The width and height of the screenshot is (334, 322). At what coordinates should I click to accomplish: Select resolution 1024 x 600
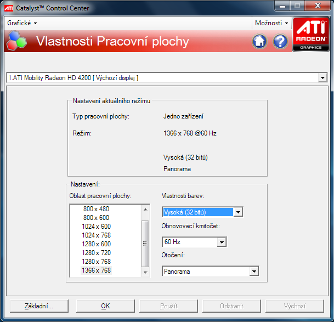pos(97,227)
